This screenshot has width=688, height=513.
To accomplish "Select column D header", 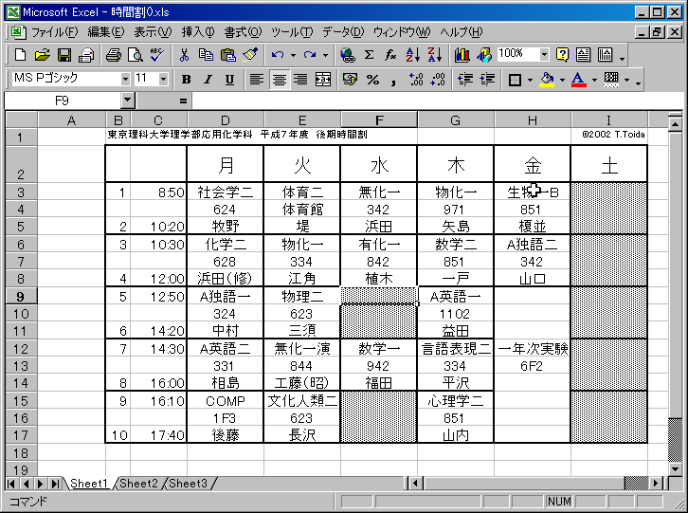I will 226,119.
